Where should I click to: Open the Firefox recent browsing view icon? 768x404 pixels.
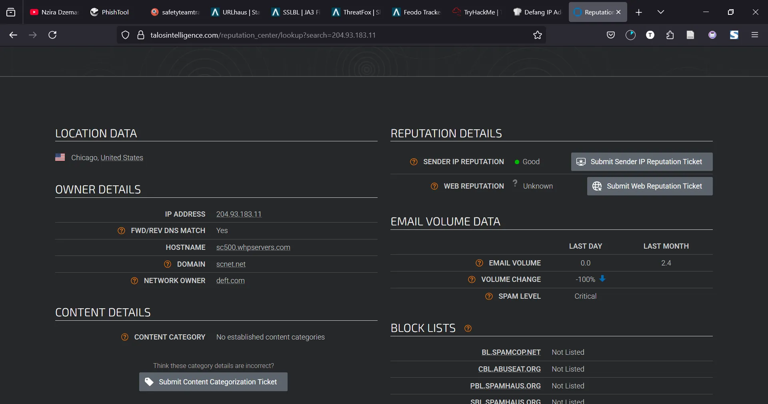tap(11, 12)
